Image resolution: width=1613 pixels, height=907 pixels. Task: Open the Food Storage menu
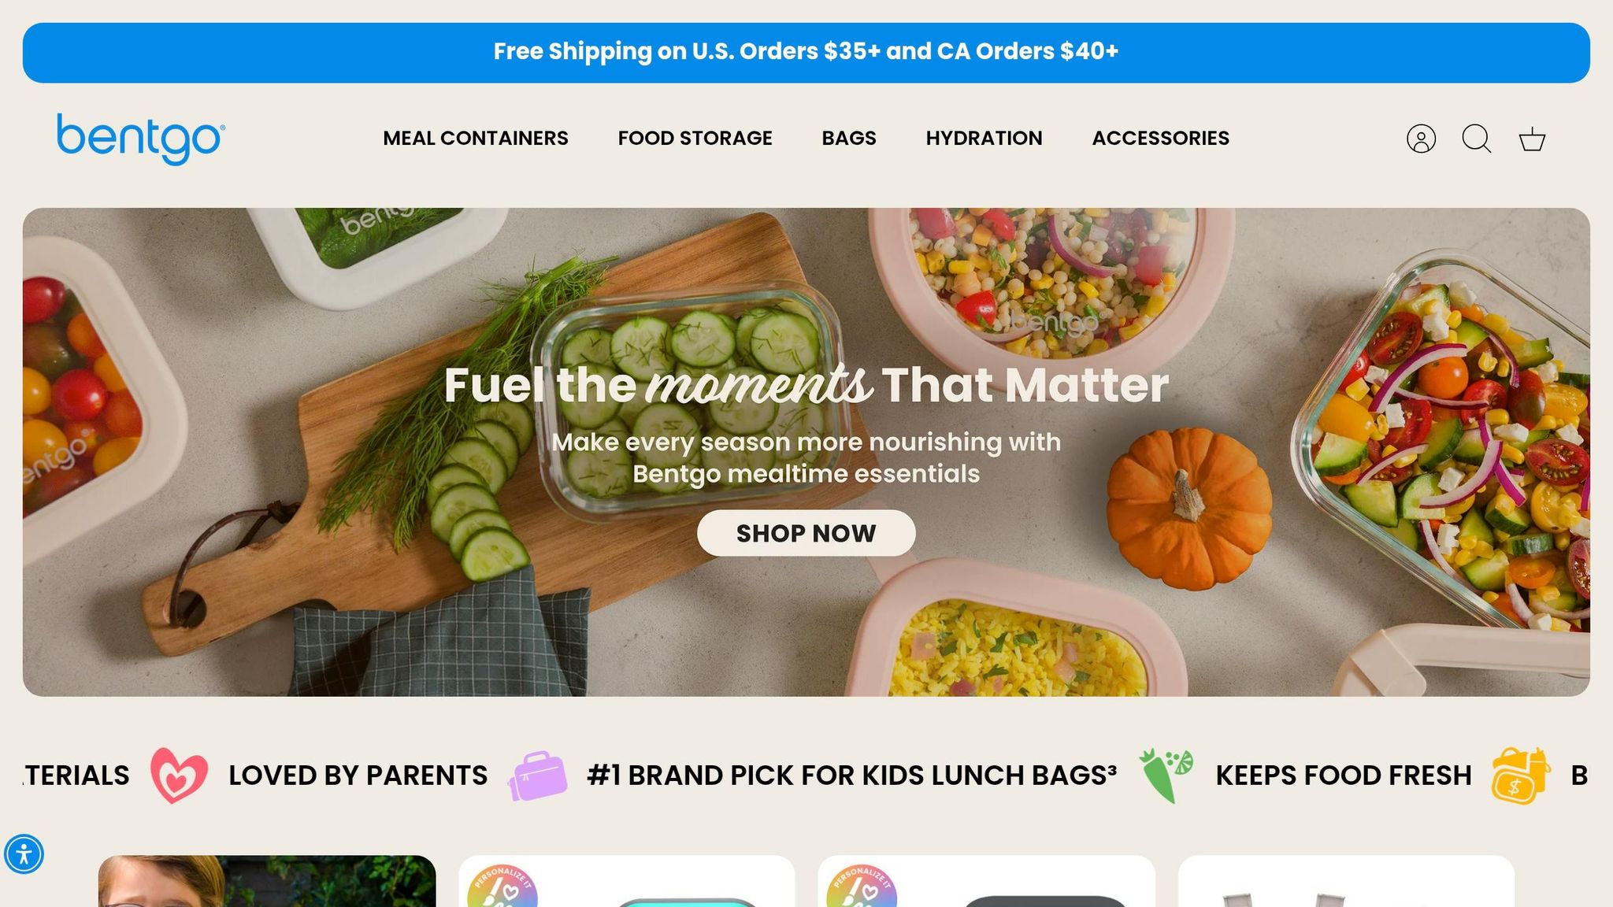click(x=695, y=138)
